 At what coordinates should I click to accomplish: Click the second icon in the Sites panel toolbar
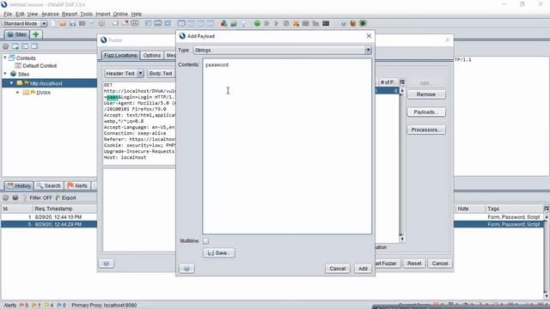point(15,46)
